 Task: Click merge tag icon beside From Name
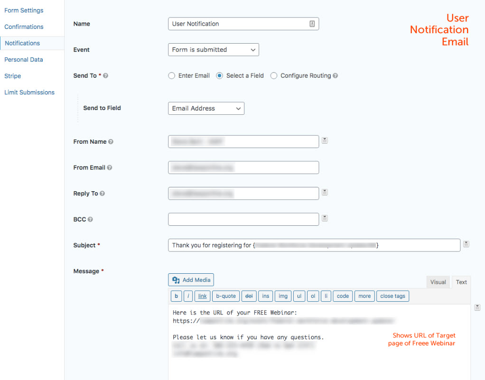click(325, 140)
